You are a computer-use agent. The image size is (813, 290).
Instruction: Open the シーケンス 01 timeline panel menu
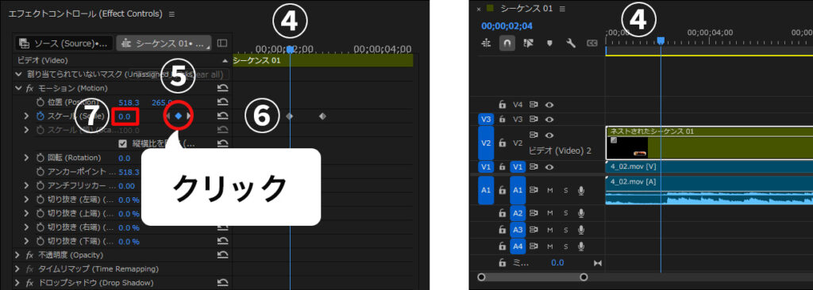point(562,9)
